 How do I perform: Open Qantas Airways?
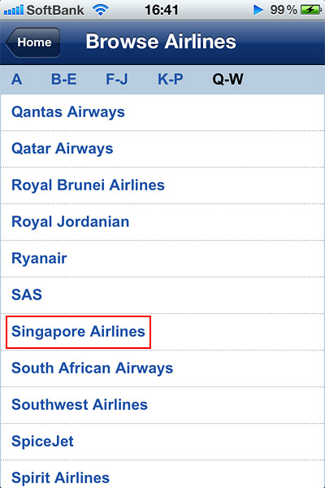pos(162,112)
